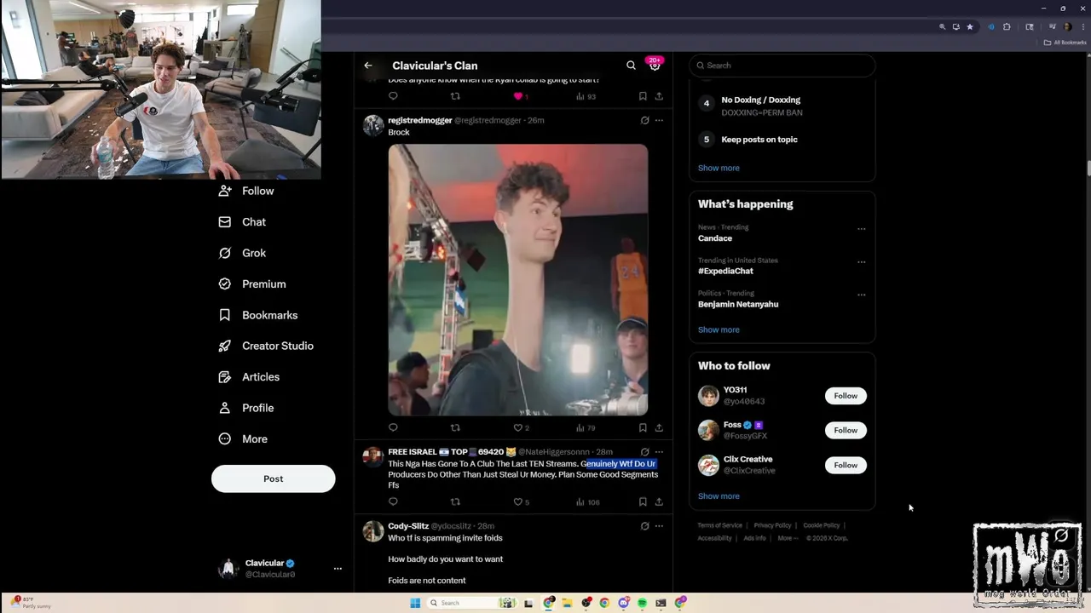Go back using the arrow beside Clavicular's Clan
1091x613 pixels.
click(368, 66)
